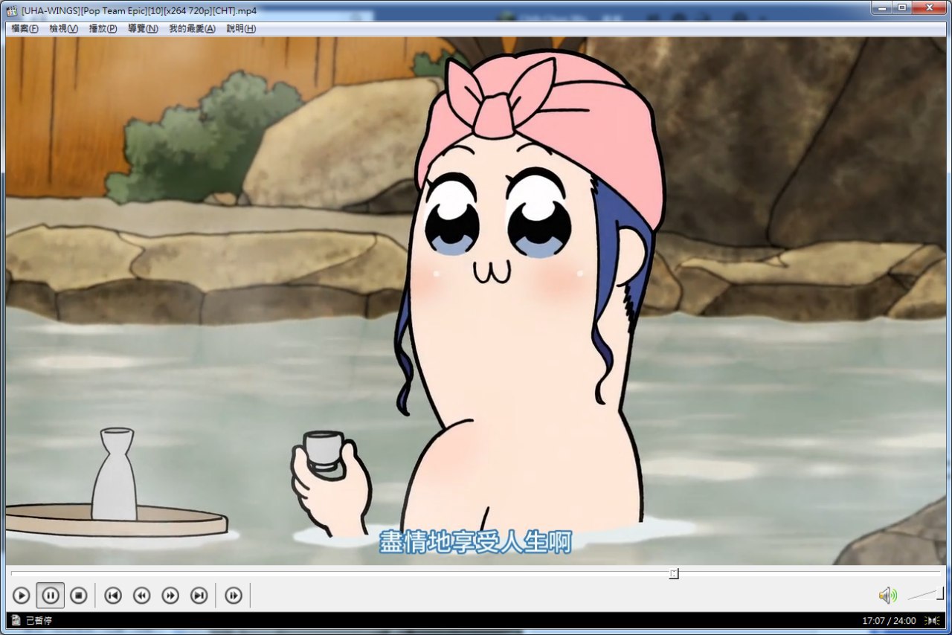Screen dimensions: 952x635
Task: Click the video subtitle 盡情地享受人生啊
Action: (475, 541)
